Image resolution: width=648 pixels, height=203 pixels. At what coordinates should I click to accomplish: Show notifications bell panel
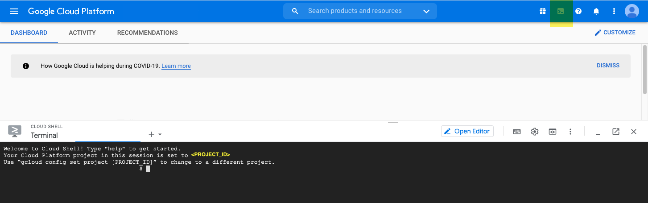click(x=596, y=11)
